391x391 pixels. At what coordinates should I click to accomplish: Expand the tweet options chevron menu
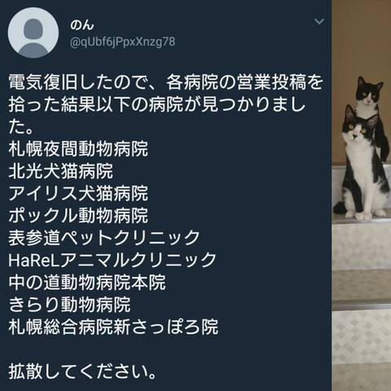point(319,21)
